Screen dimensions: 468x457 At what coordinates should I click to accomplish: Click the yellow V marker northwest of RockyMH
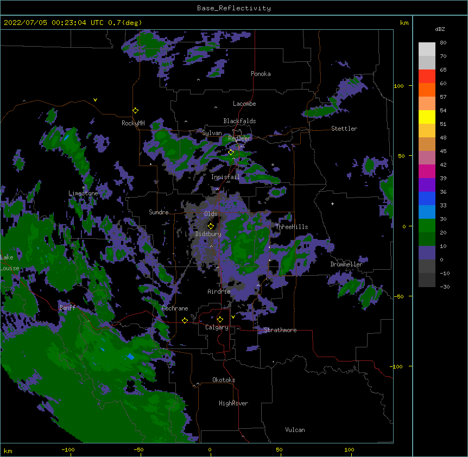95,100
